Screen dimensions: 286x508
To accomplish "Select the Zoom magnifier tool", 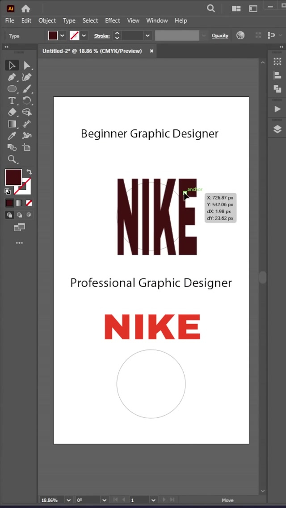I will [x=12, y=159].
